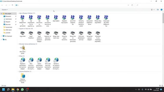
Task: Open 'Ağ bağlantılarını görüntüle' item
Action: click(23, 21)
